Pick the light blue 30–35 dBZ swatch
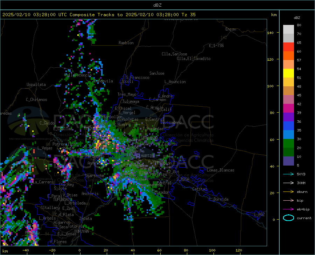Viewport: 315px width, 255px height. click(x=288, y=135)
